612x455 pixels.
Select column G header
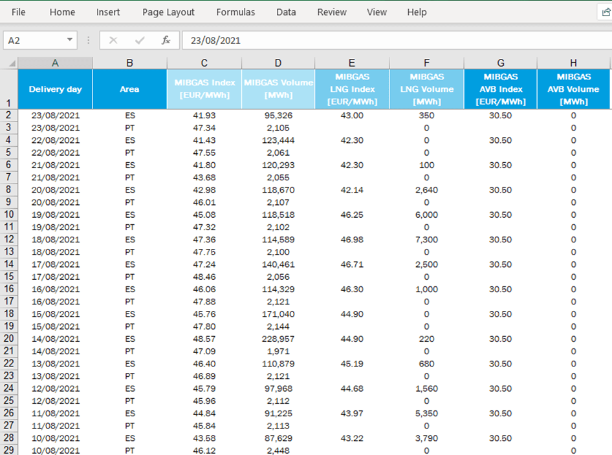(500, 63)
